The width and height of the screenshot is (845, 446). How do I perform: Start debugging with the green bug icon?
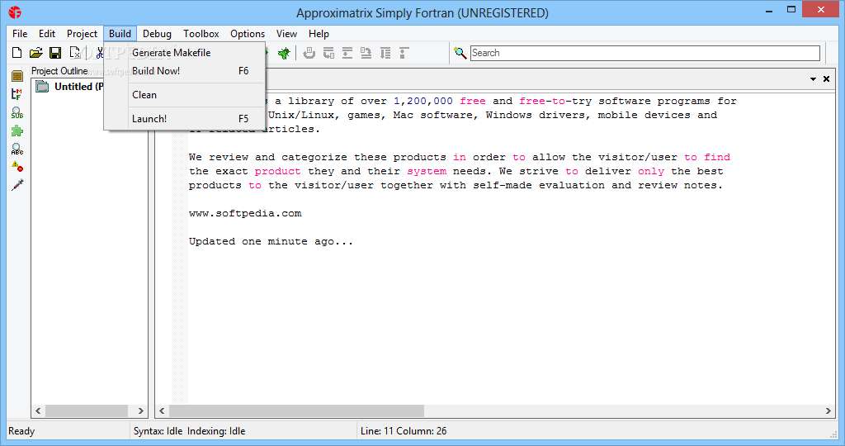point(284,53)
